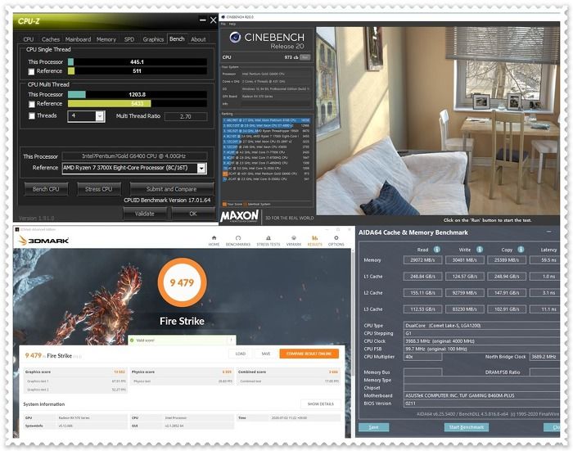Viewport: 573px width, 451px height.
Task: Click the info icon next to Read in AIDA64
Action: pyautogui.click(x=436, y=250)
